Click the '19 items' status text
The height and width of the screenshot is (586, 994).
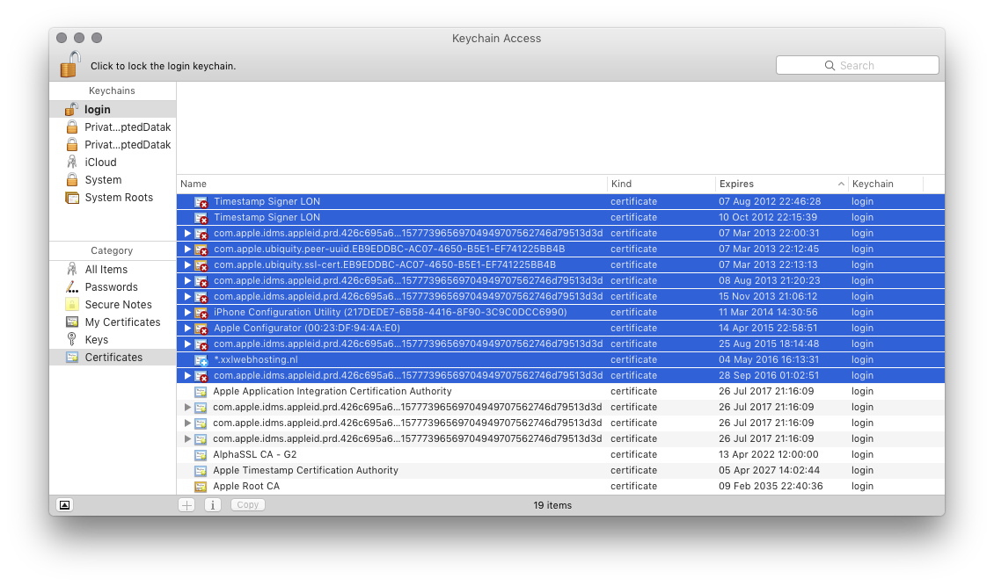(x=552, y=505)
